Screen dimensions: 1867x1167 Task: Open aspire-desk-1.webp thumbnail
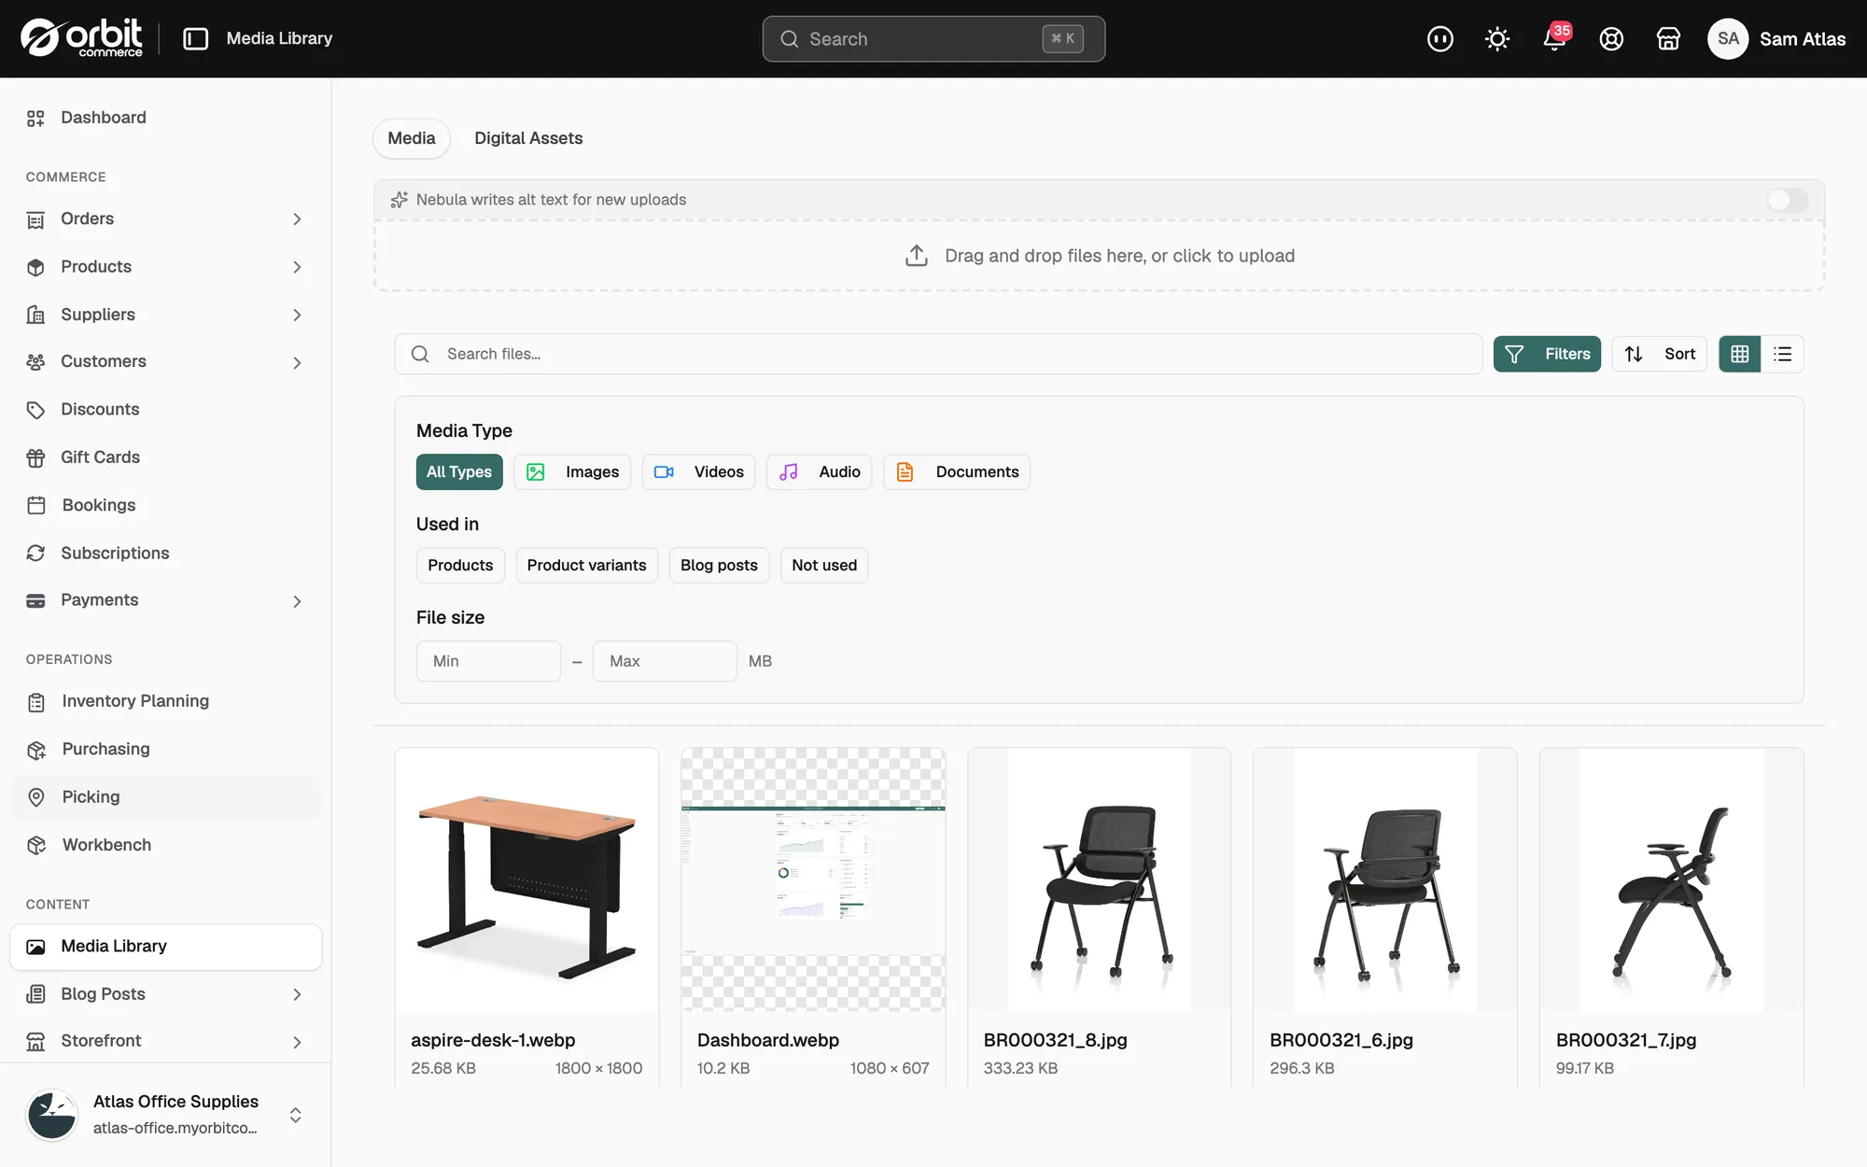point(526,879)
